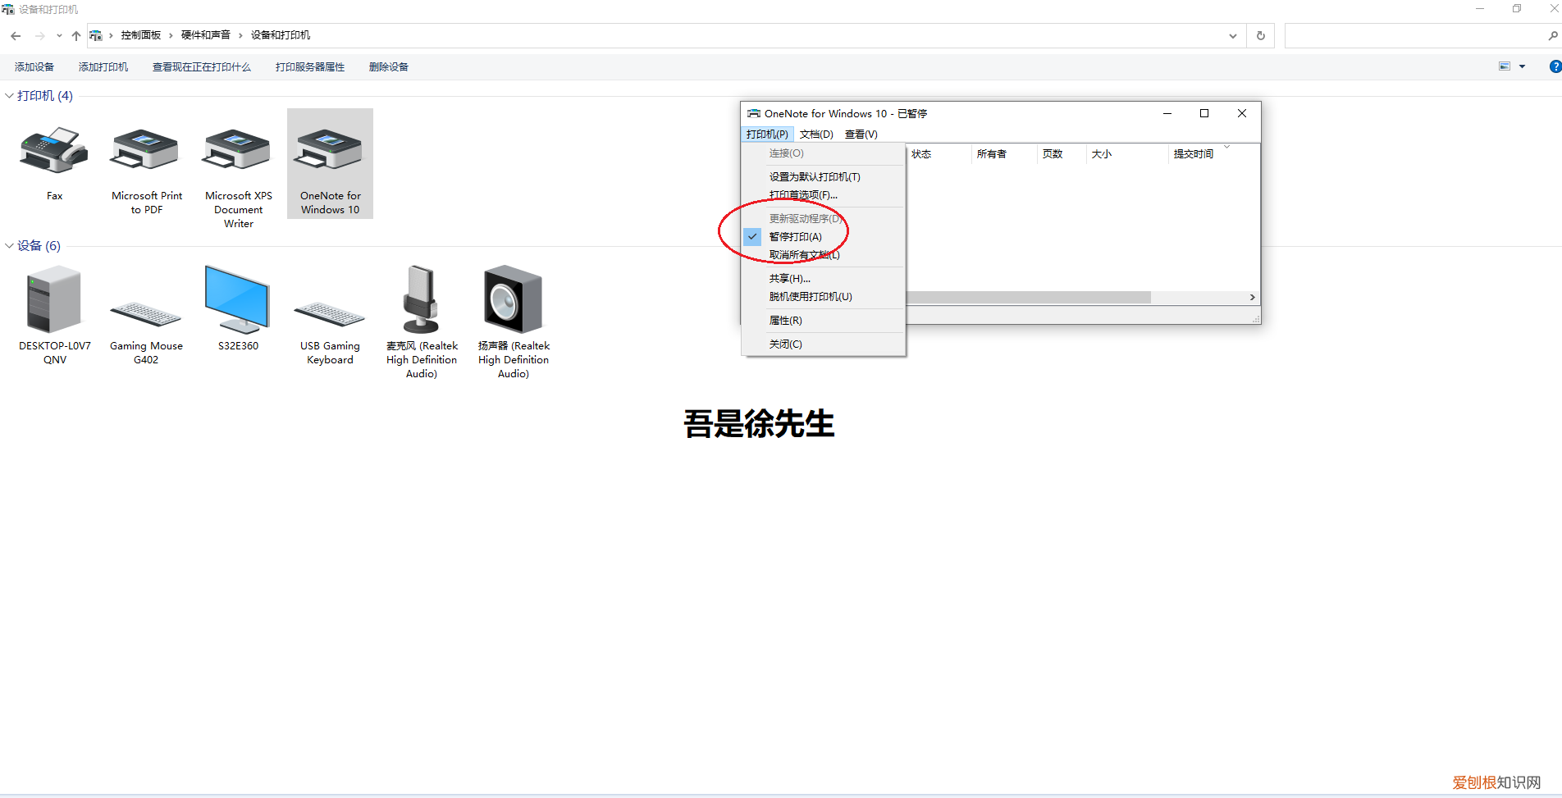Collapse the 设备 (6) section
1562x798 pixels.
pyautogui.click(x=8, y=245)
